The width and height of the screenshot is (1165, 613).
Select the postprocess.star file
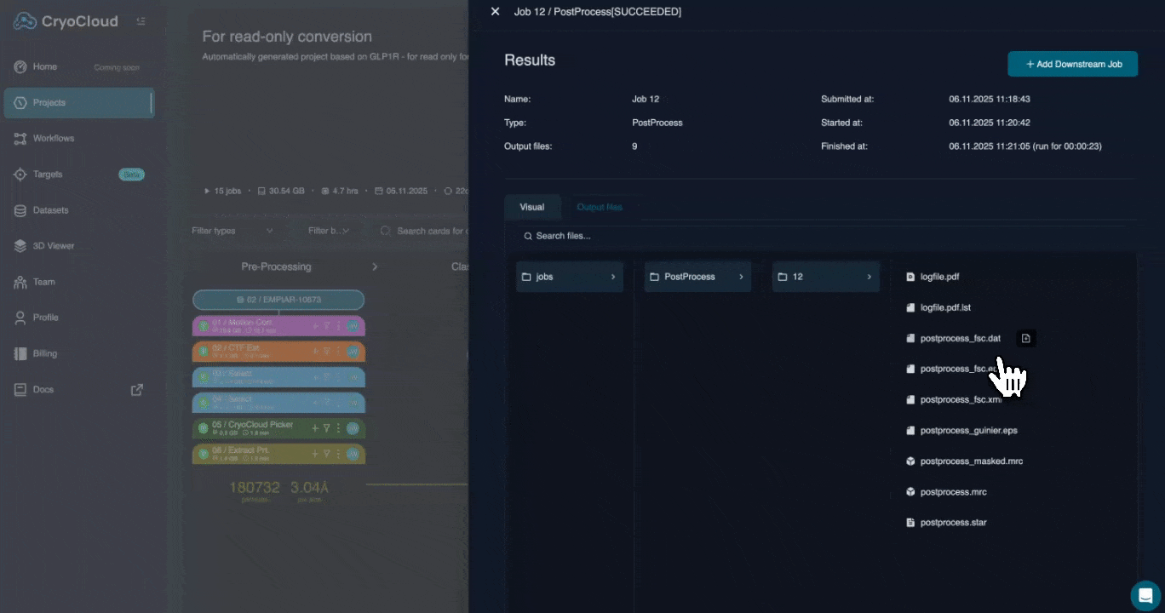coord(953,522)
